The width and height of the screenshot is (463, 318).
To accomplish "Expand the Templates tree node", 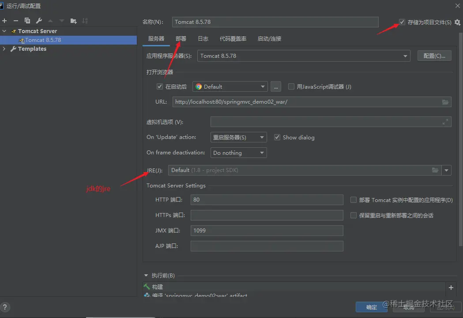I will tap(4, 49).
